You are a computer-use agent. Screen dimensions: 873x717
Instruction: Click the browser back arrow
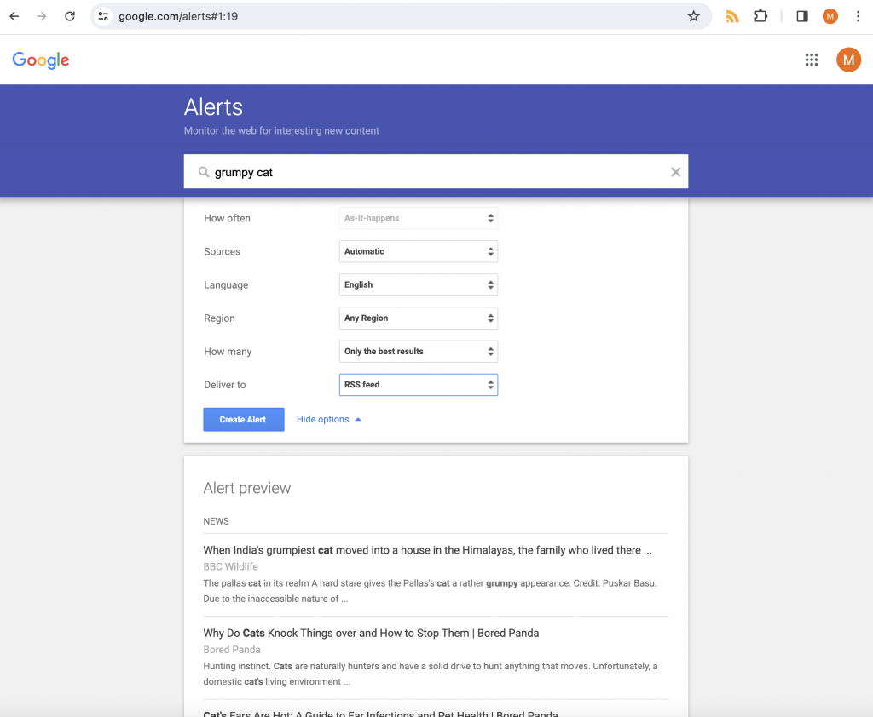point(14,16)
